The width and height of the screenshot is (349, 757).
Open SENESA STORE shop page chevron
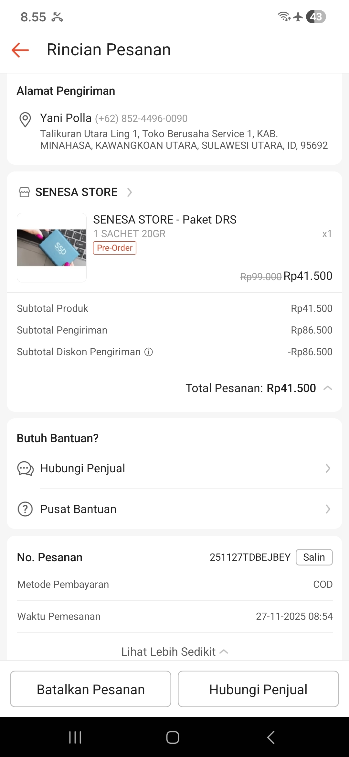click(130, 192)
